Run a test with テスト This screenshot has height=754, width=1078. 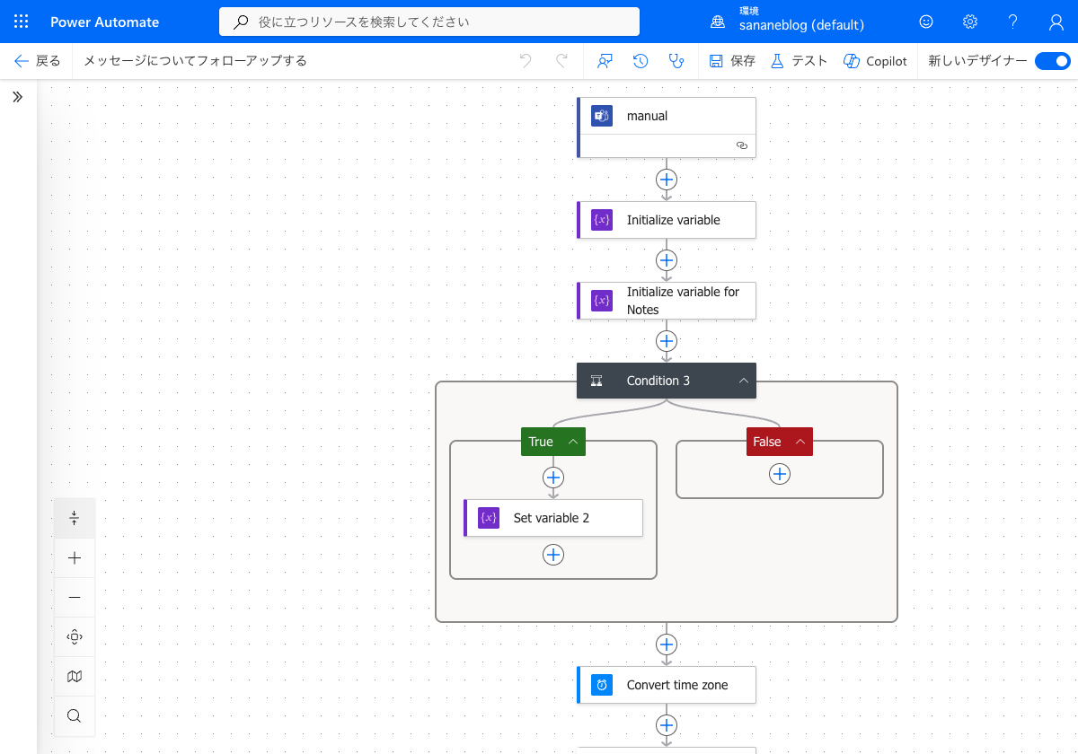(800, 61)
